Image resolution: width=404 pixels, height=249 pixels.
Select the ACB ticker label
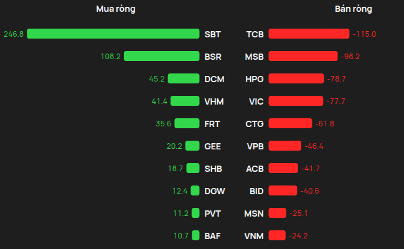click(255, 169)
